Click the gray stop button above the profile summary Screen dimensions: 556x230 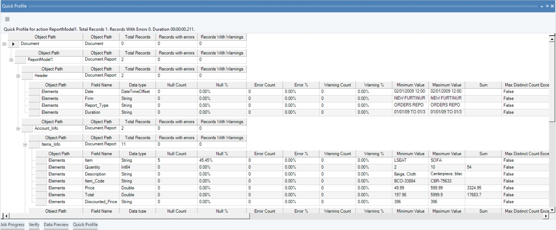click(x=7, y=19)
